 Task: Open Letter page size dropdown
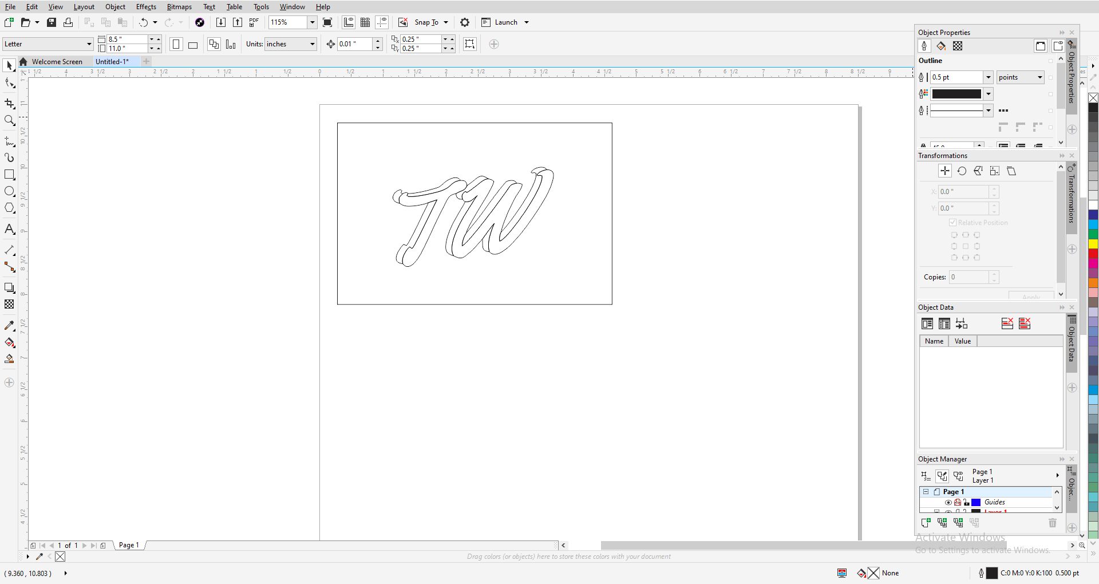(89, 44)
